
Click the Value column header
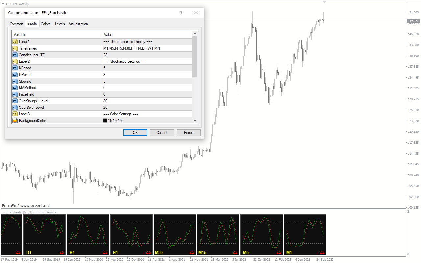coord(147,35)
